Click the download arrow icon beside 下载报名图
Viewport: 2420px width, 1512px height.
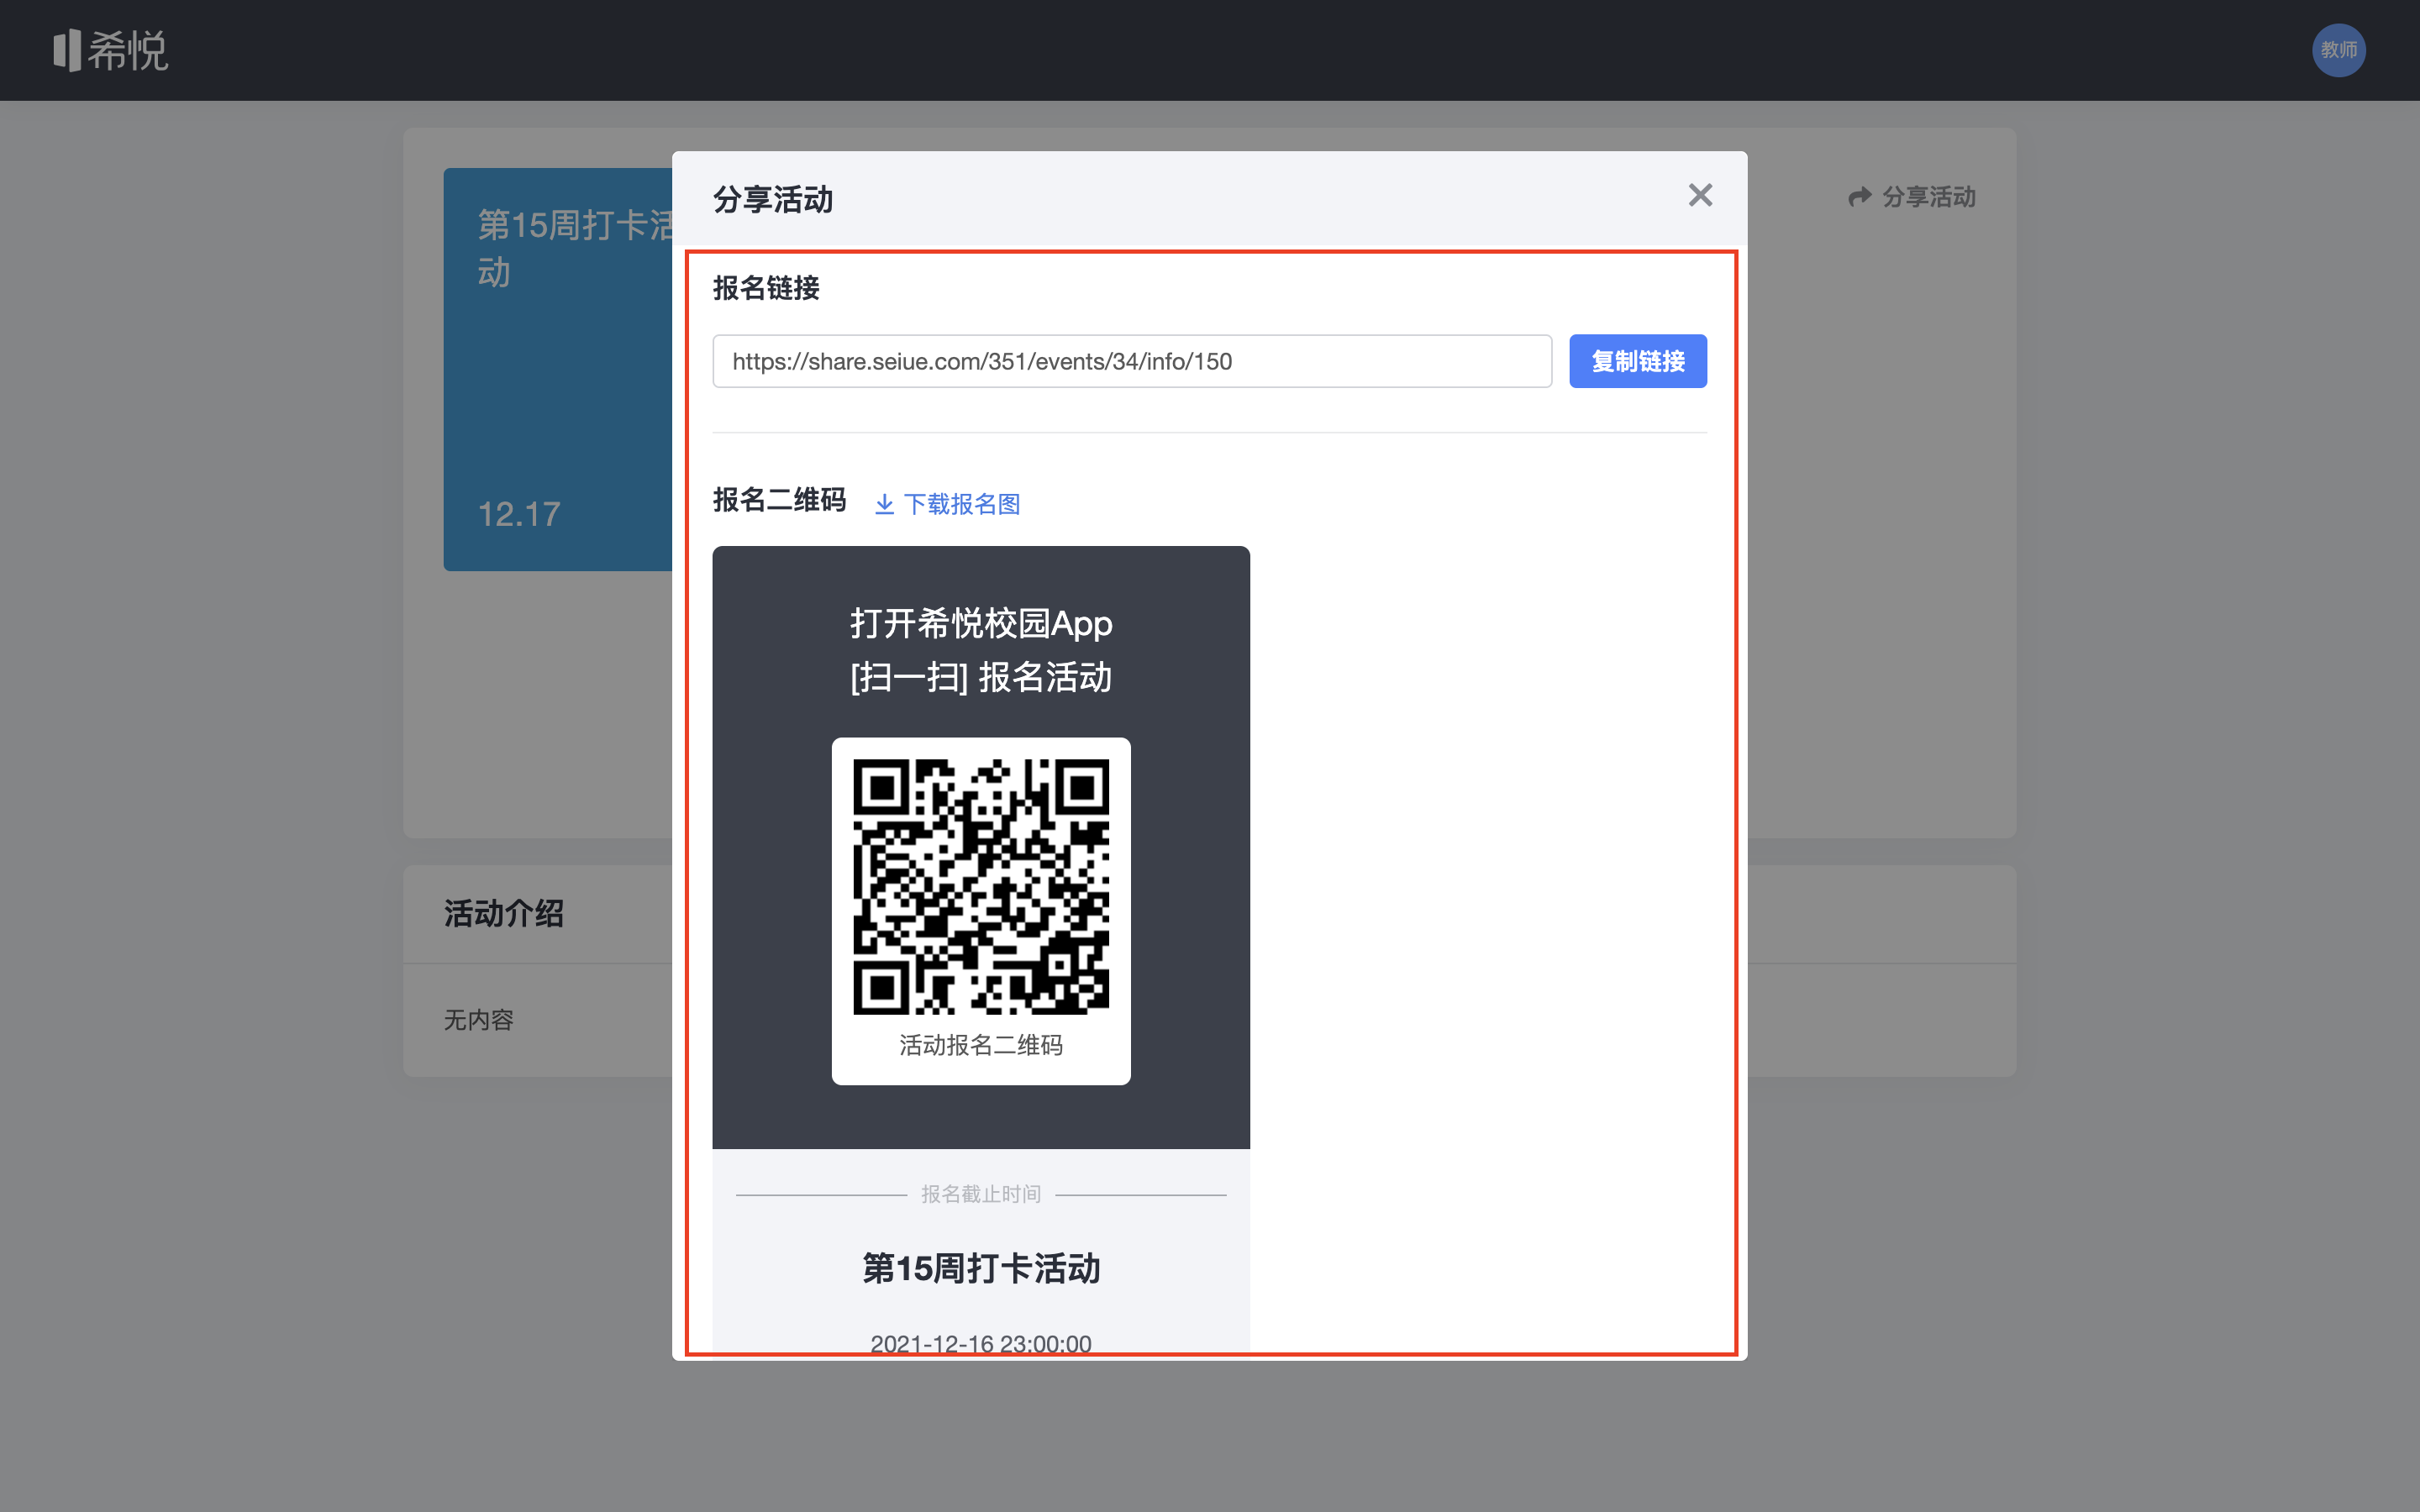point(884,504)
